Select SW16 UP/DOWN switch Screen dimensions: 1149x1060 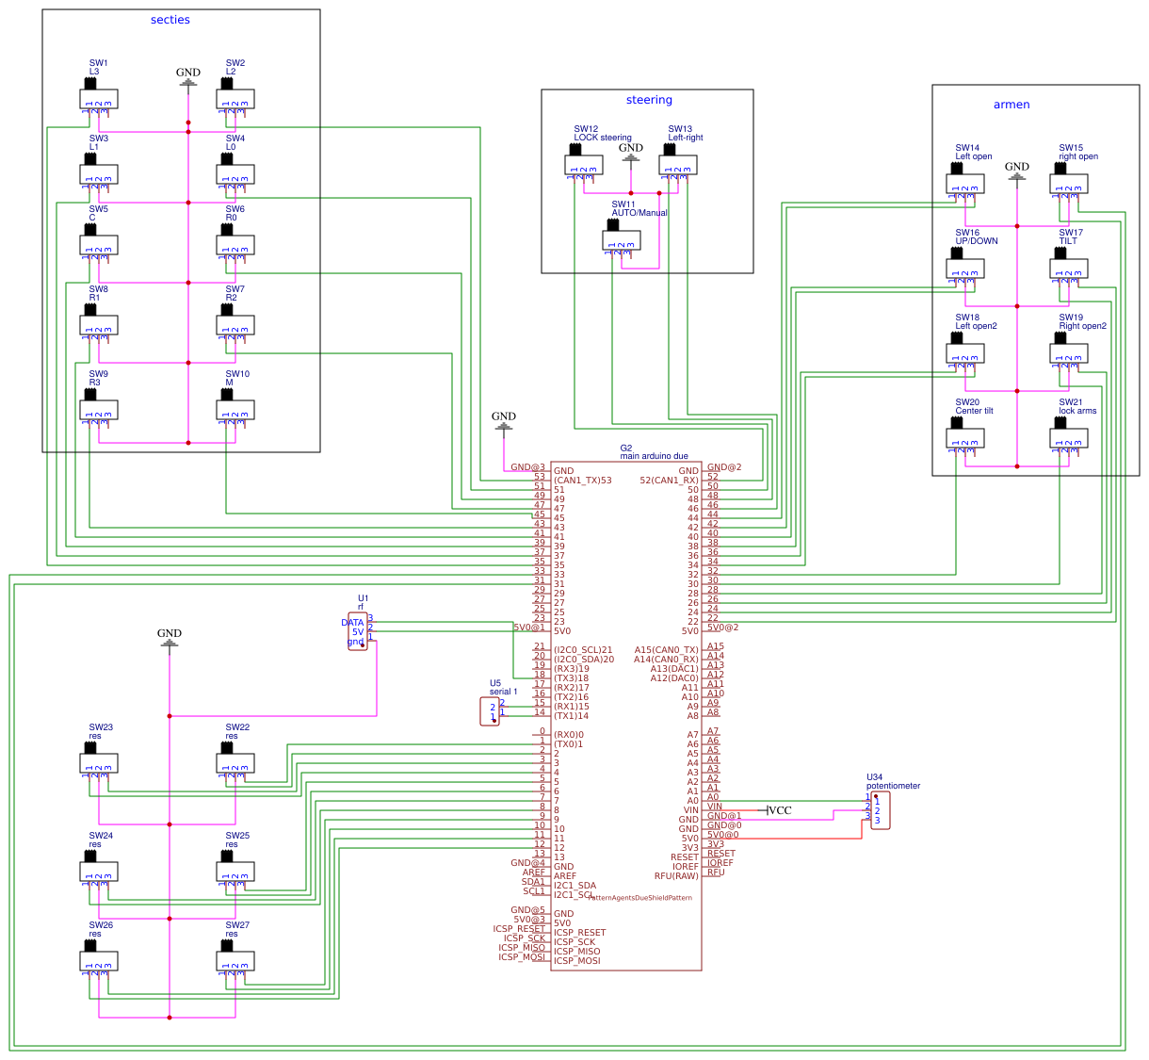(965, 267)
